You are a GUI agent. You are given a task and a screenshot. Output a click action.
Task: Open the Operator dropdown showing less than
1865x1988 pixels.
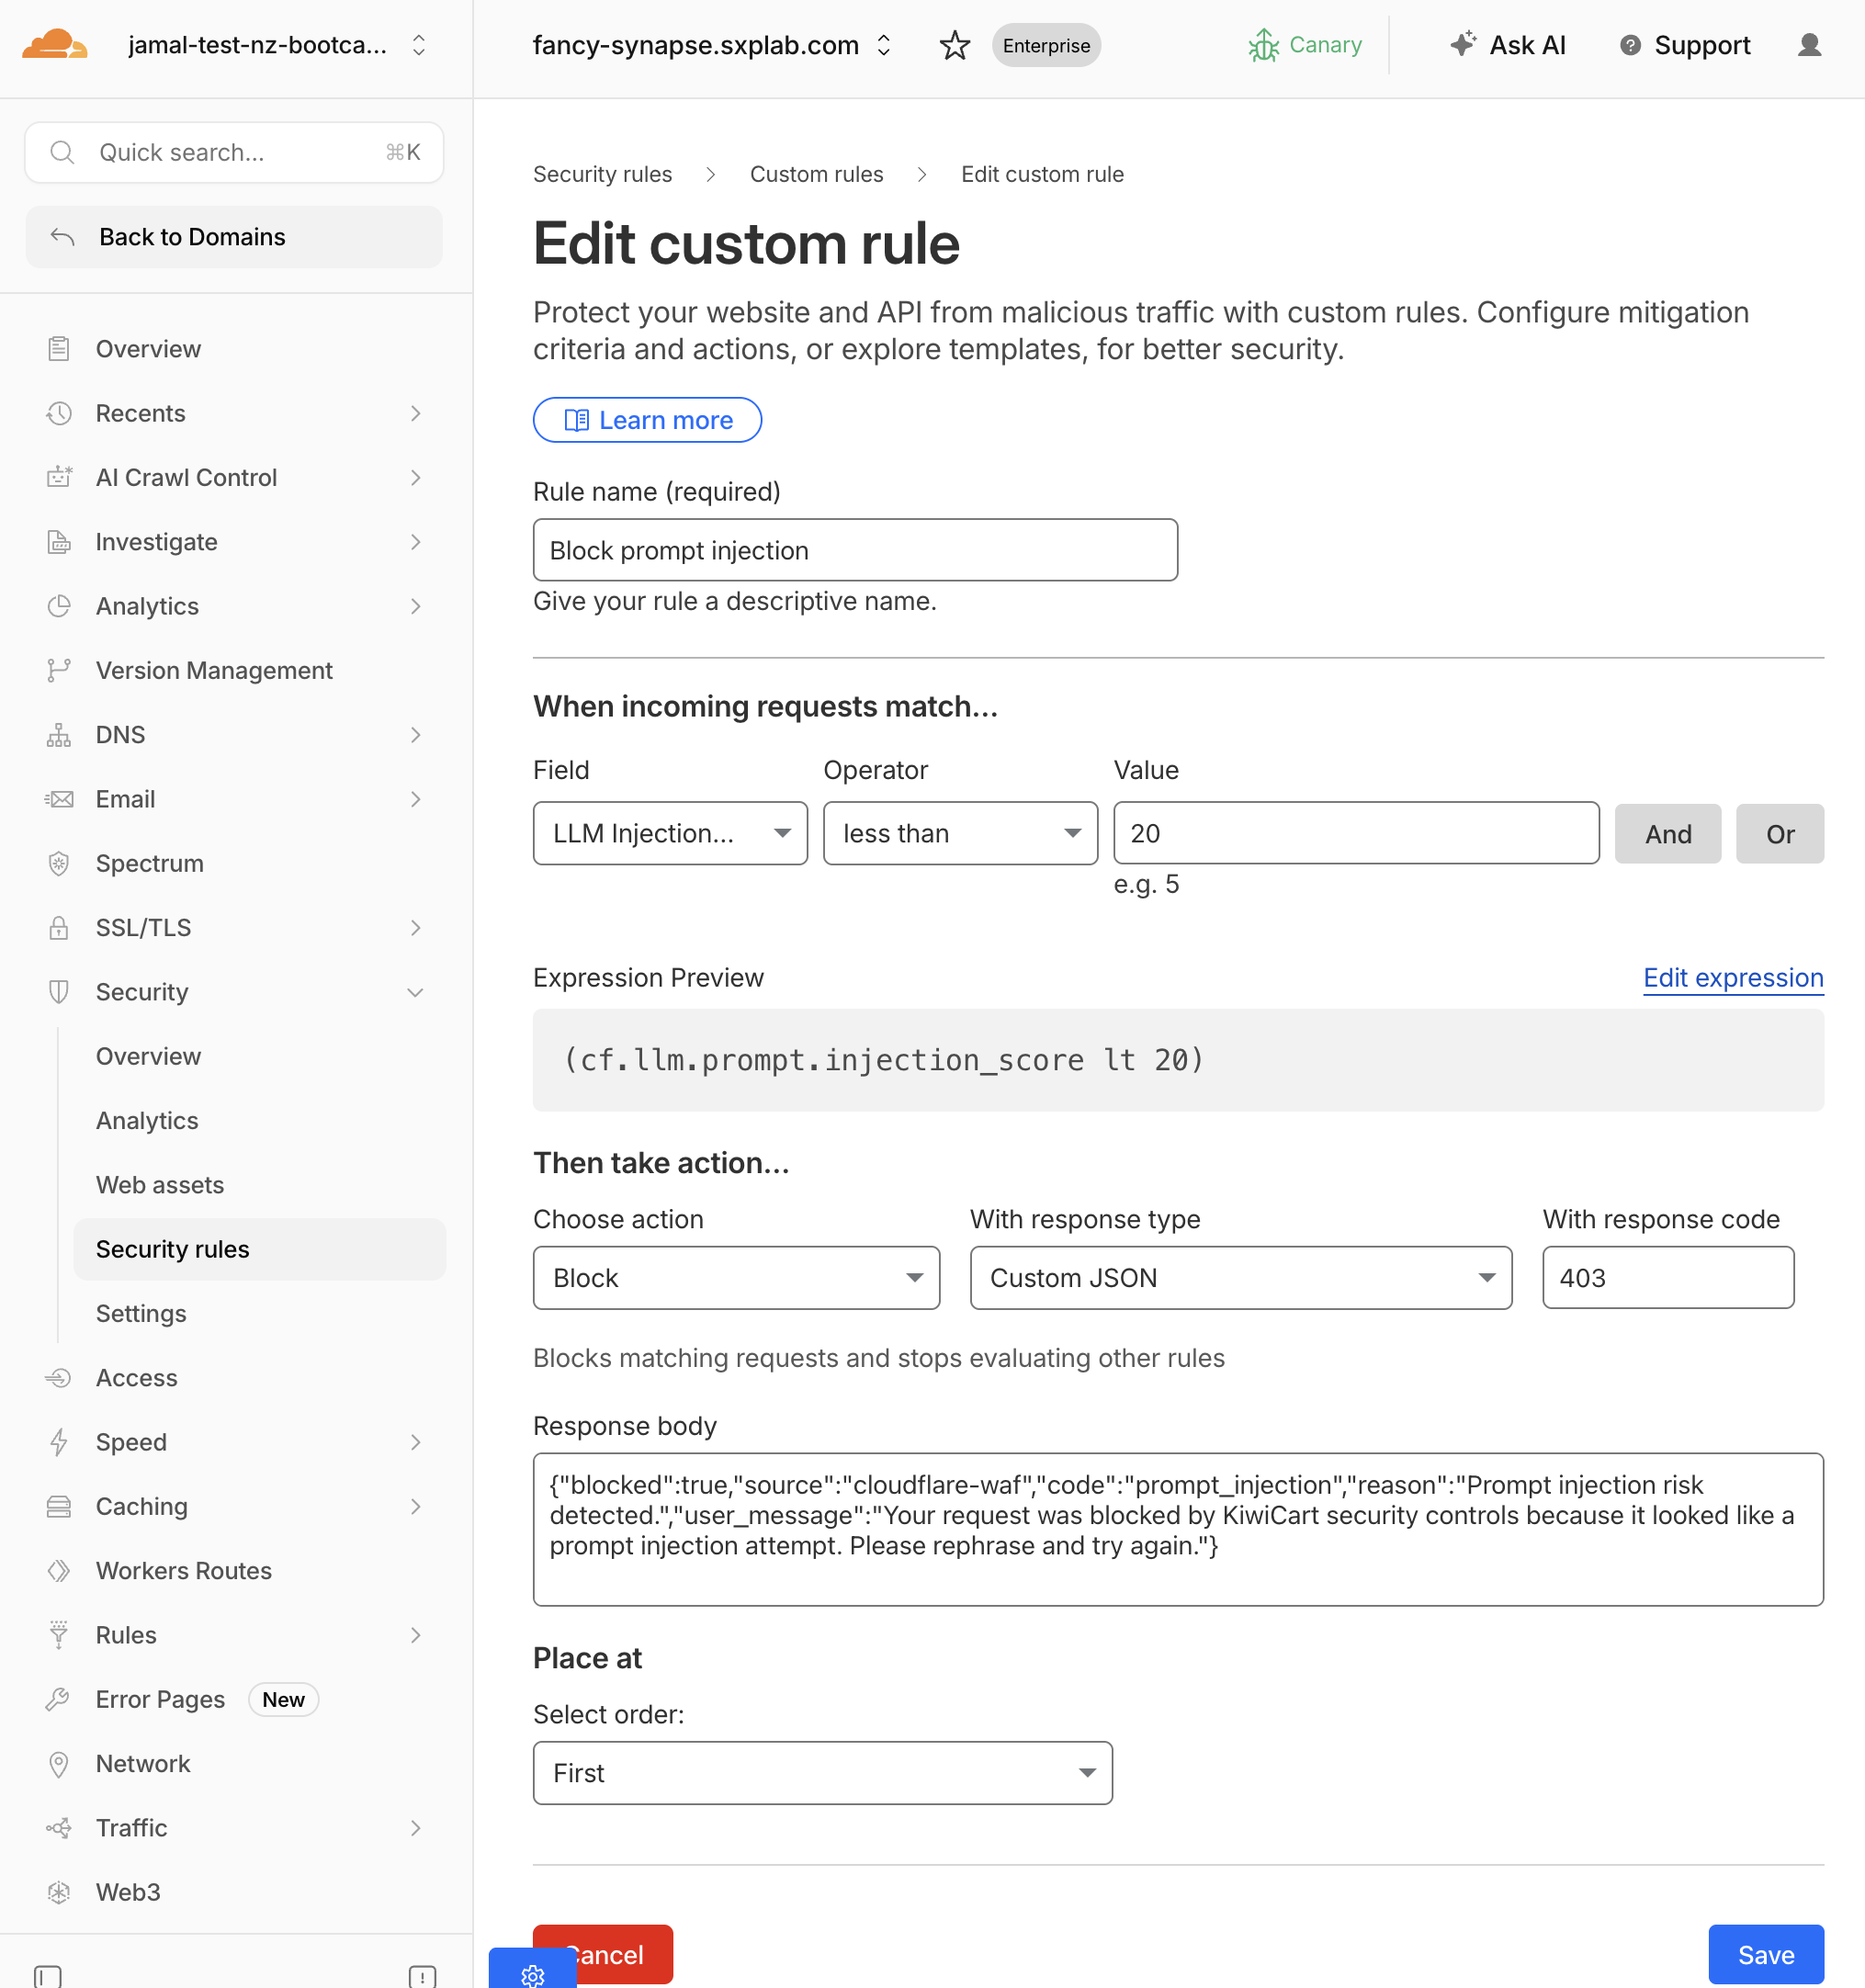point(960,833)
